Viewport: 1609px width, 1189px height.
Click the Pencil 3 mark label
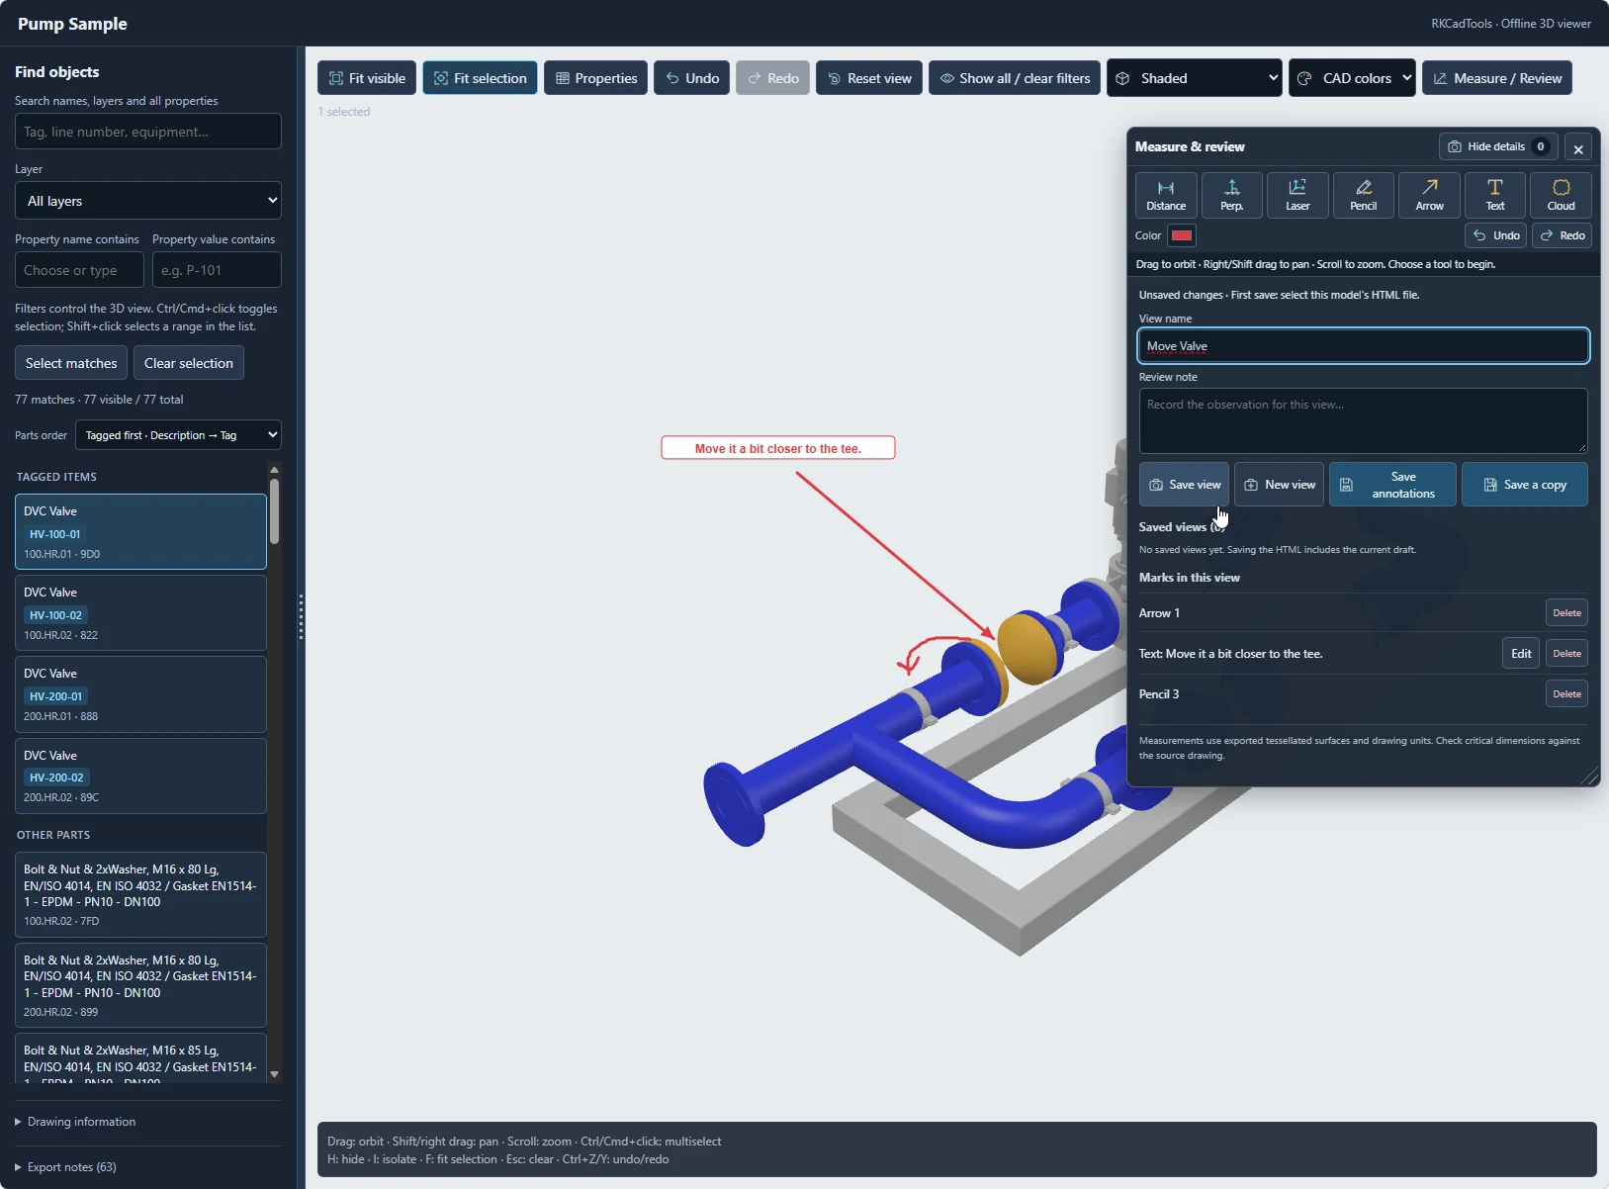coord(1159,694)
